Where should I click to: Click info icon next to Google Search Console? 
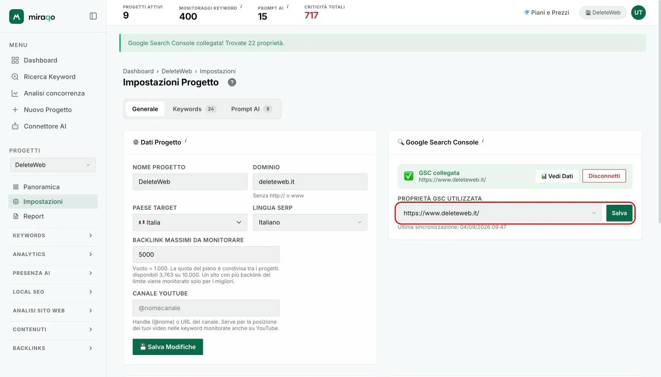click(x=483, y=141)
